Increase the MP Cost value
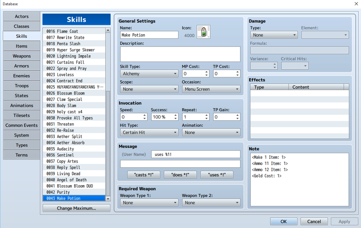 click(x=207, y=72)
